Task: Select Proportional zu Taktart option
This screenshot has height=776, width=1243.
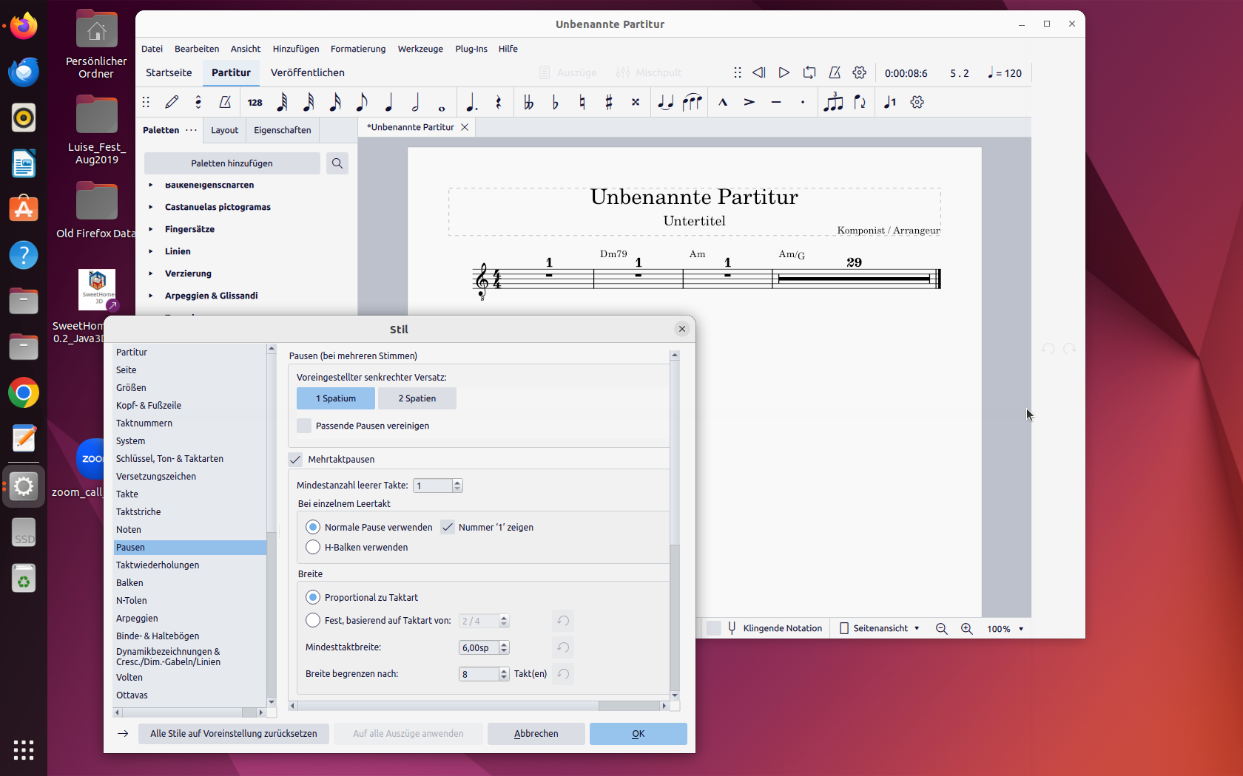Action: (x=313, y=597)
